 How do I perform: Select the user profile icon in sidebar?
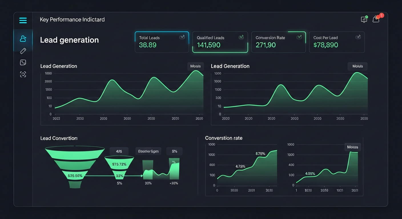pos(23,39)
